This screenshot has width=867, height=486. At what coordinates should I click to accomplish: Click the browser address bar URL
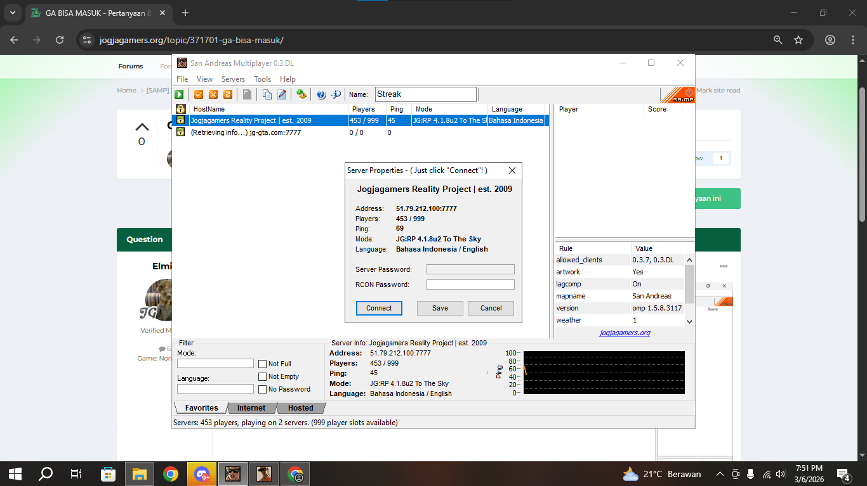pos(191,40)
